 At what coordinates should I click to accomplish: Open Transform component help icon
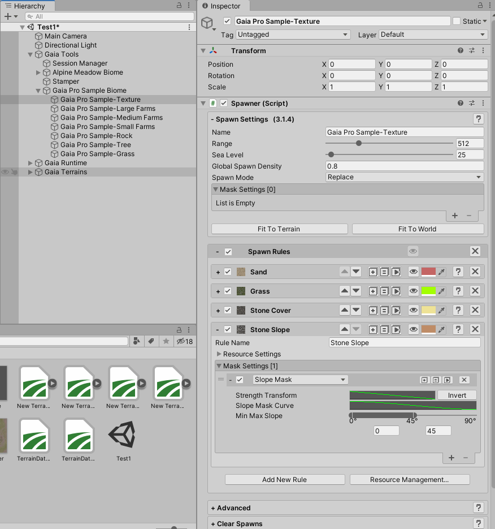click(461, 50)
